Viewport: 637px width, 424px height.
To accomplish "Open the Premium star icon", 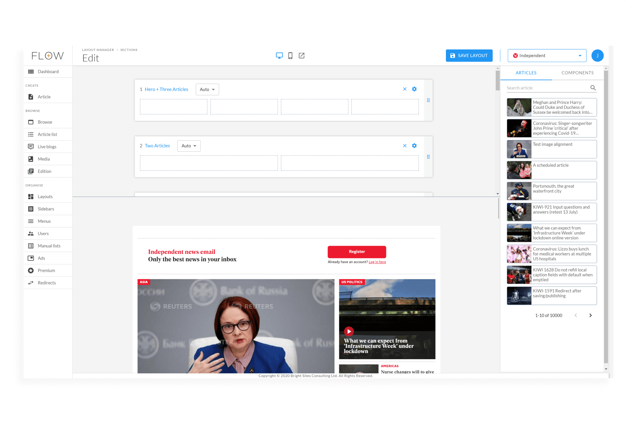I will (31, 271).
